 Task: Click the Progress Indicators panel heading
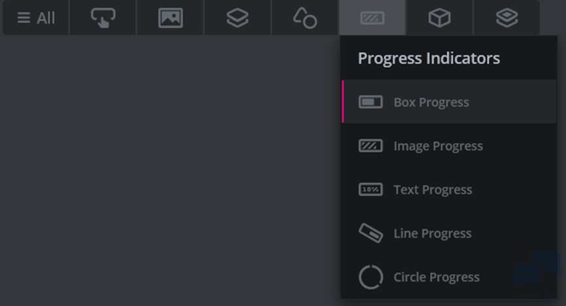(x=429, y=58)
